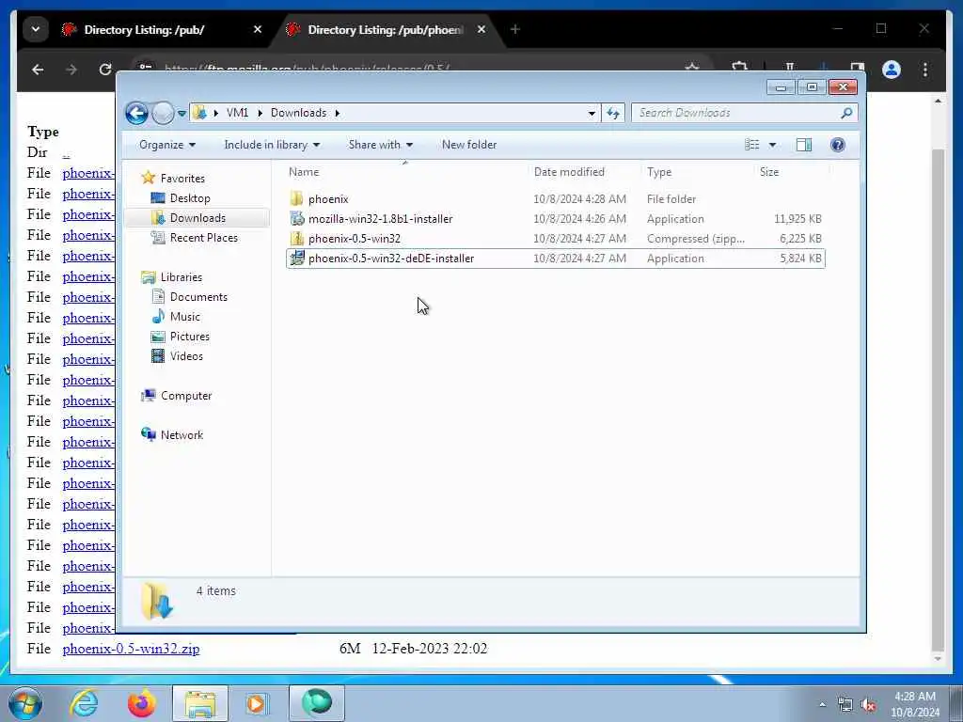The height and width of the screenshot is (722, 963).
Task: Open the browser tab search dropdown
Action: pyautogui.click(x=36, y=29)
